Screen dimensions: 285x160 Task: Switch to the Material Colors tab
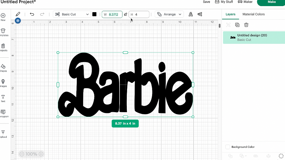coord(254,14)
